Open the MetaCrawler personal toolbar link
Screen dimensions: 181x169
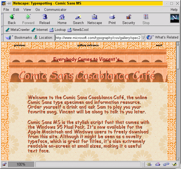(x=17, y=30)
